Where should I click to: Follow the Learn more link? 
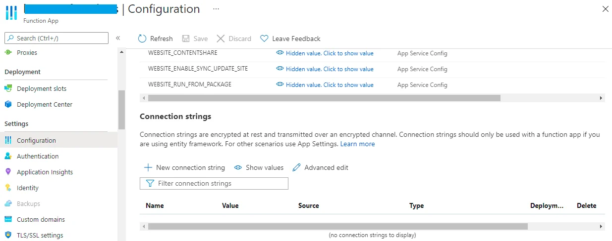[357, 144]
